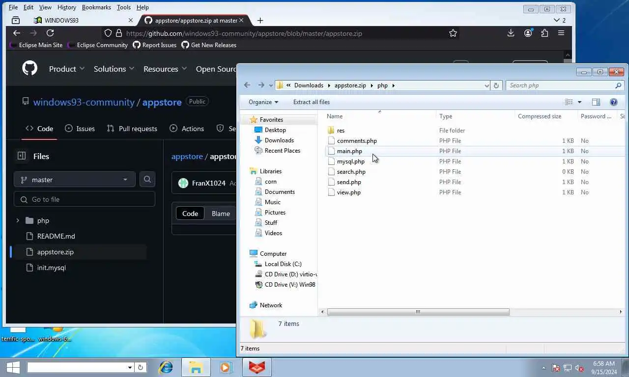This screenshot has width=629, height=377.
Task: Click the browser reload button
Action: point(50,33)
